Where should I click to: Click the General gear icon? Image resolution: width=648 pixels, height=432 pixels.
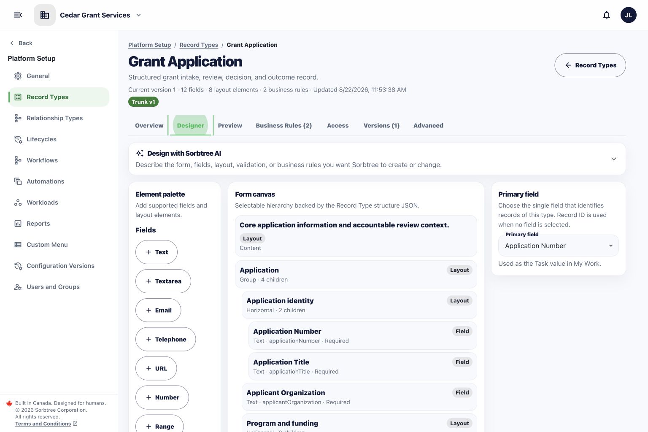coord(18,76)
